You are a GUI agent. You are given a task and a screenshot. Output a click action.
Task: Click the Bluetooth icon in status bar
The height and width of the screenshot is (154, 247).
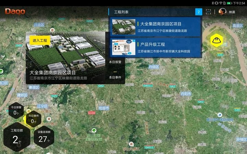[x=212, y=3]
